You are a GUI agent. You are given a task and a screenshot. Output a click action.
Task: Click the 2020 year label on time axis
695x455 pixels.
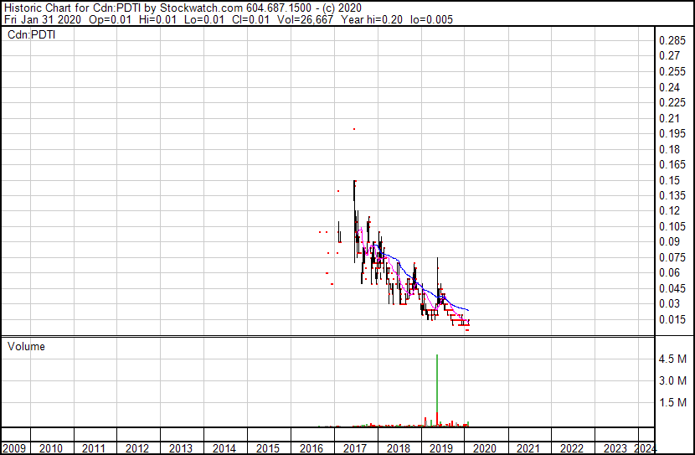485,448
